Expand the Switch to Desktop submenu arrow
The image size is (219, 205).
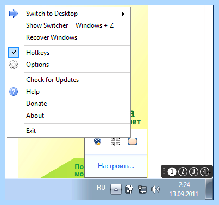[123, 14]
